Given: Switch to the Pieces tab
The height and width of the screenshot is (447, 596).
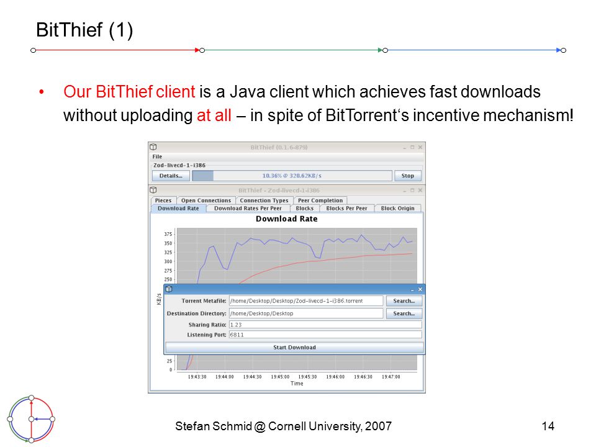Looking at the screenshot, I should [x=163, y=201].
